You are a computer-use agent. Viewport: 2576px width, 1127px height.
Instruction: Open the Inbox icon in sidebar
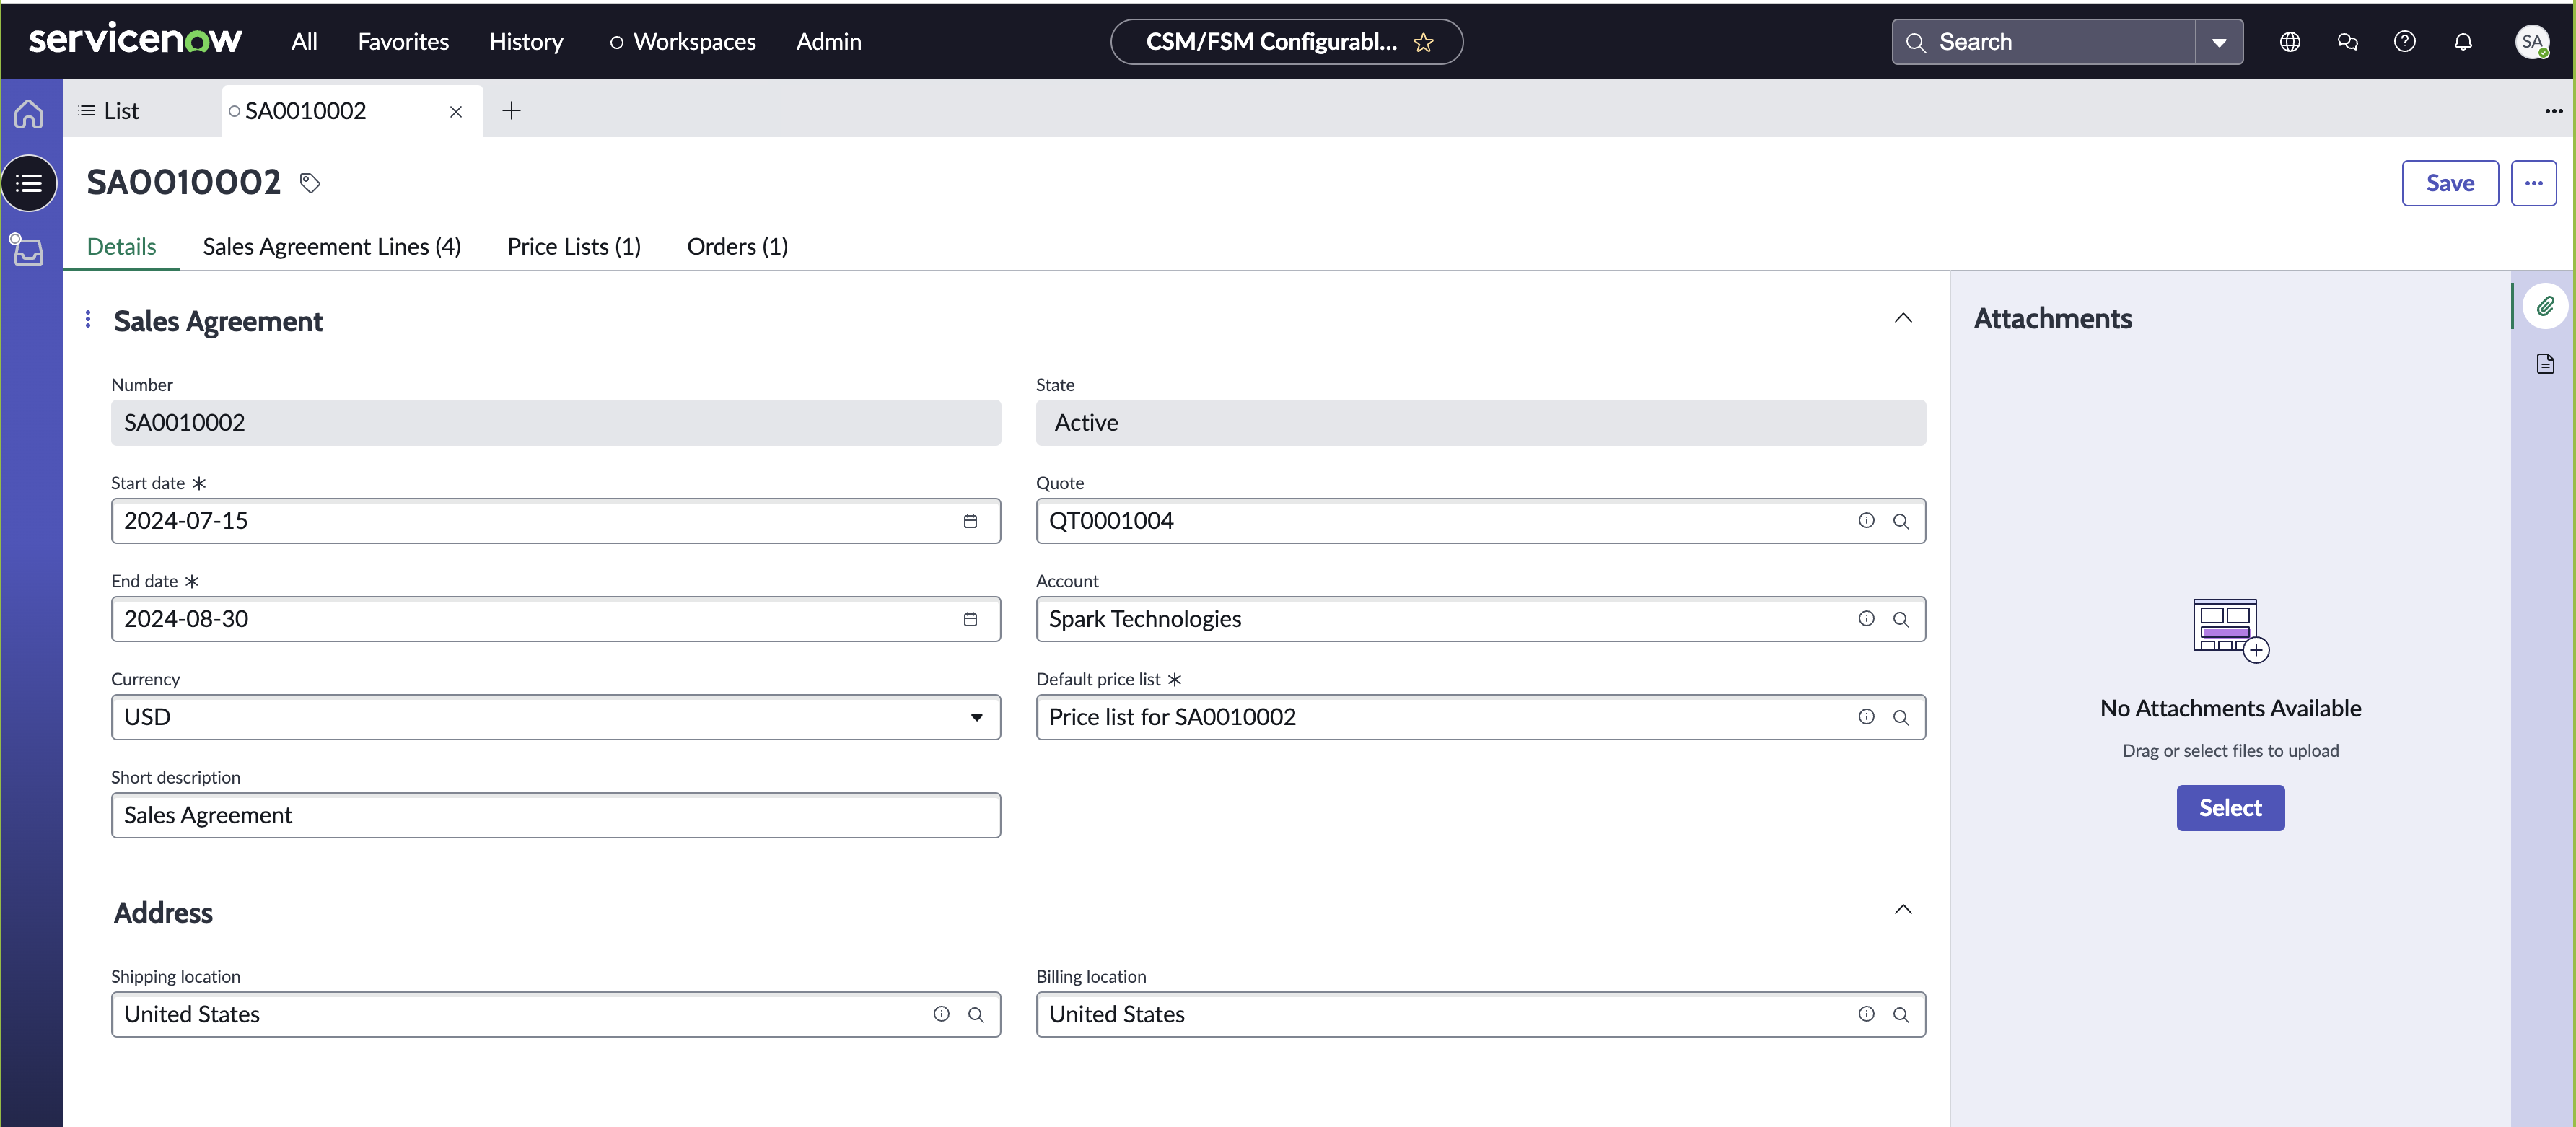(28, 250)
